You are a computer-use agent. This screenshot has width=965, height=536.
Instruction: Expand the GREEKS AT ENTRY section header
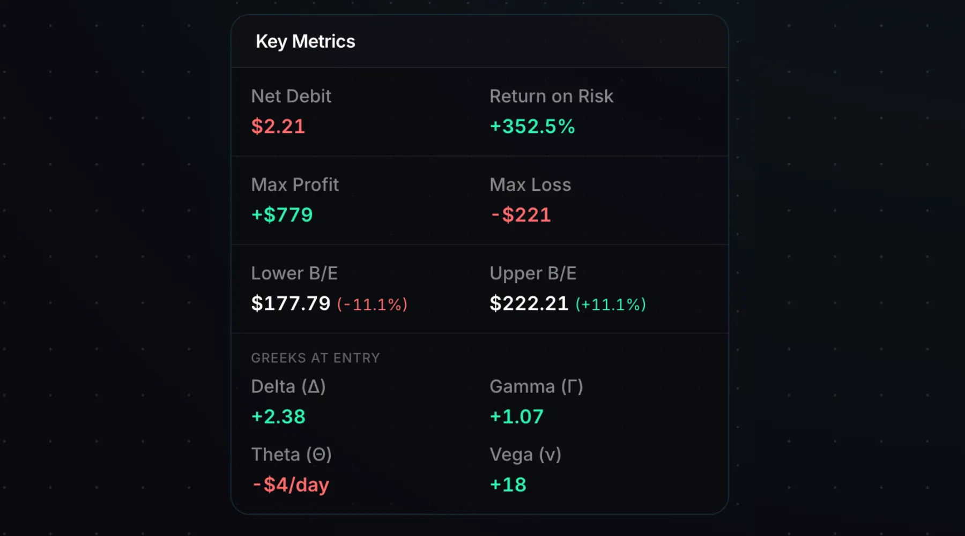316,358
